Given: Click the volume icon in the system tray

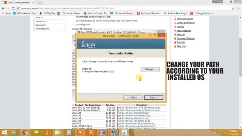Looking at the screenshot, I should tap(219, 133).
